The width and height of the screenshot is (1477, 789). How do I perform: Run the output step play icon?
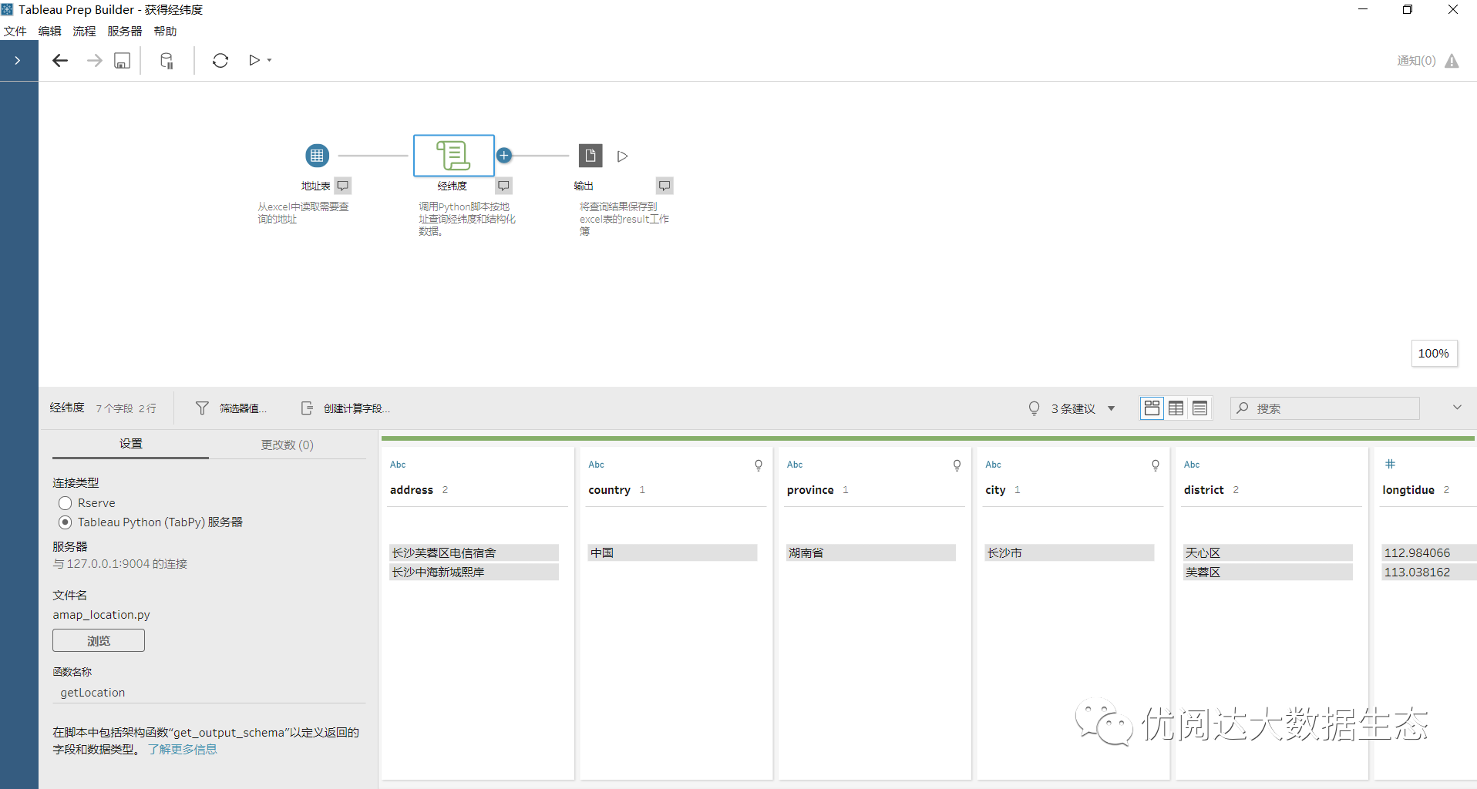[623, 156]
